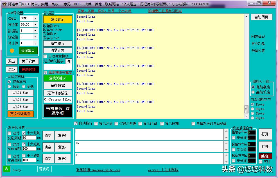Image resolution: width=278 pixels, height=178 pixels.
Task: Toggle the 显示时间 checkbox
Action: tap(140, 124)
